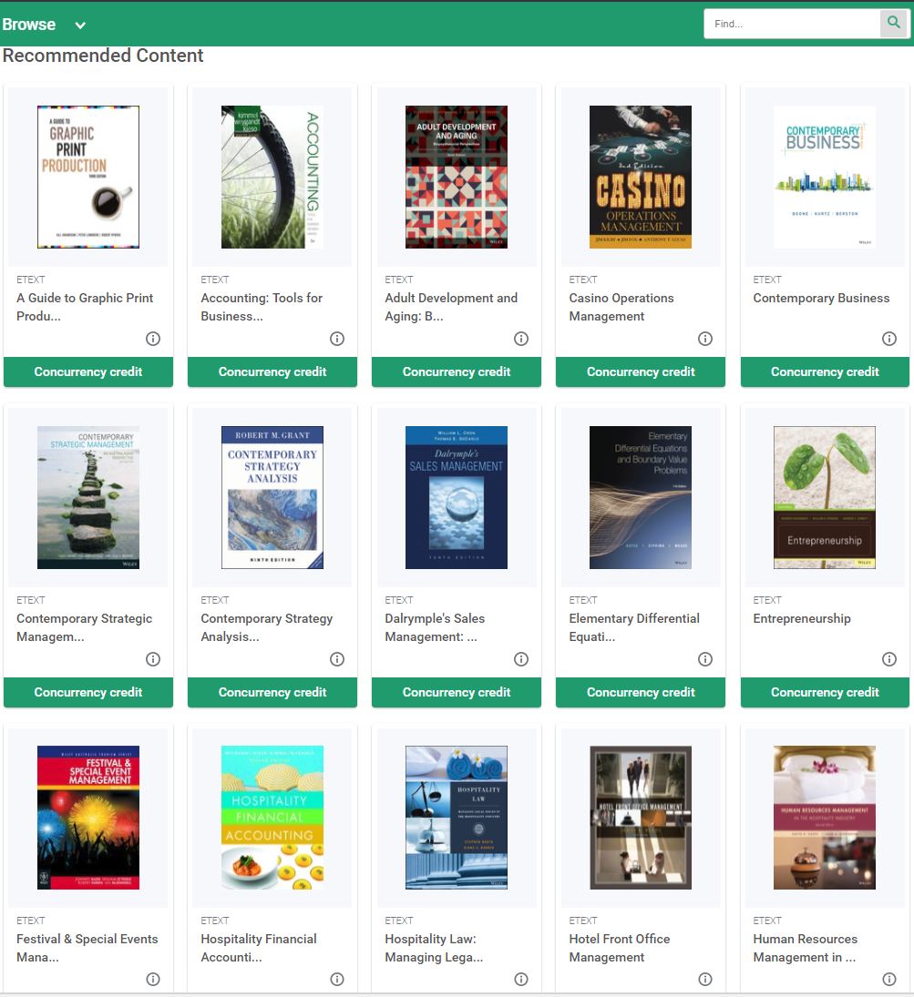Open title link Accounting: Tools for Business...
914x997 pixels.
coord(262,307)
